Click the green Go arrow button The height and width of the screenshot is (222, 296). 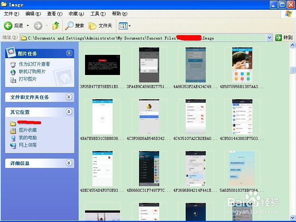coord(278,38)
